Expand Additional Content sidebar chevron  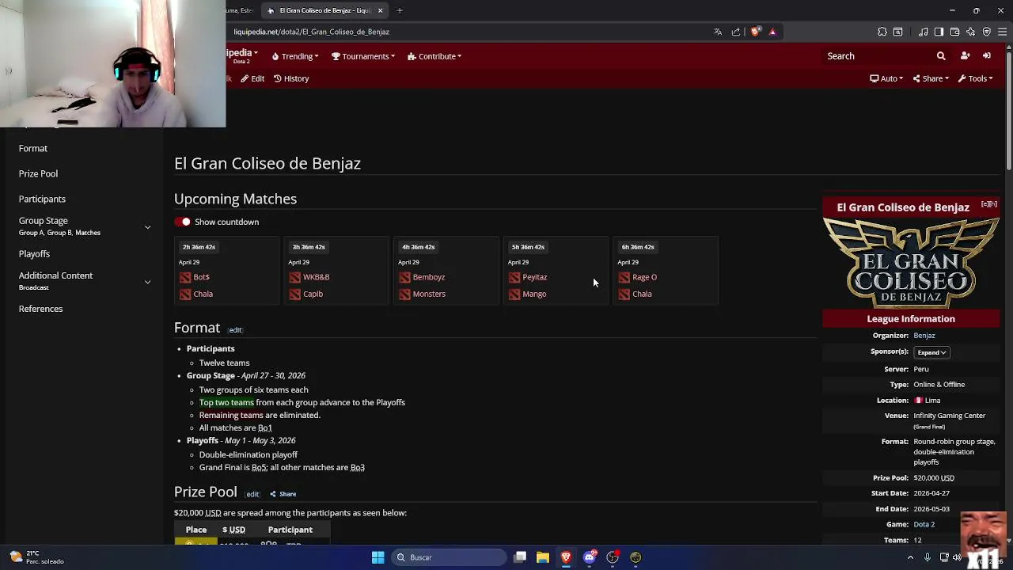pyautogui.click(x=147, y=282)
